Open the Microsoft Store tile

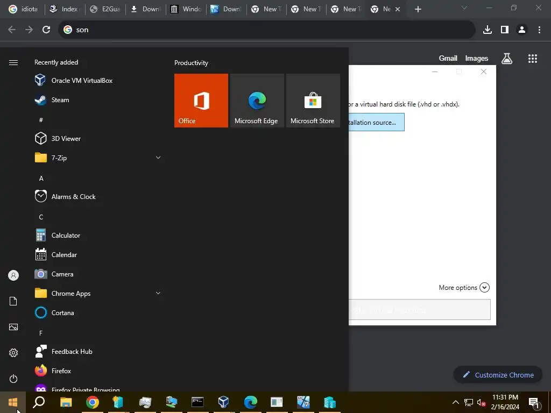tap(313, 101)
